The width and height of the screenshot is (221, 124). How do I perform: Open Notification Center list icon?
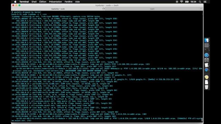(205, 2)
